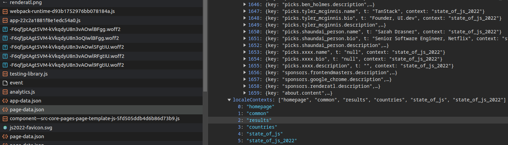Viewport: 508px width, 145px height.
Task: Expand entry 1657 sponsors.google_chrome.description
Action: pyautogui.click(x=245, y=79)
